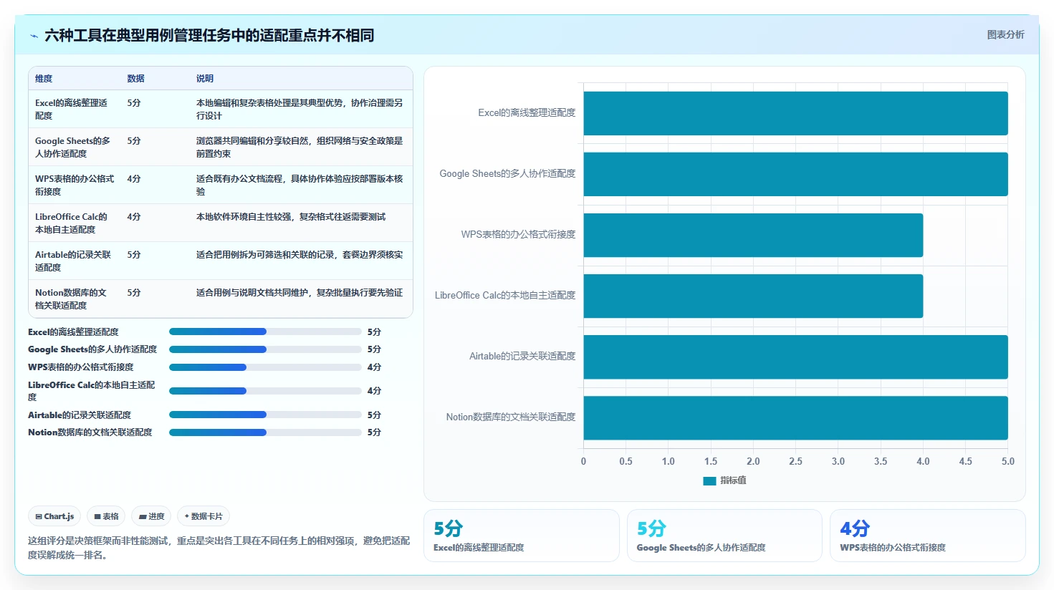Image resolution: width=1054 pixels, height=590 pixels.
Task: Click the description starting 适合既有办公文档流程
Action: (300, 185)
